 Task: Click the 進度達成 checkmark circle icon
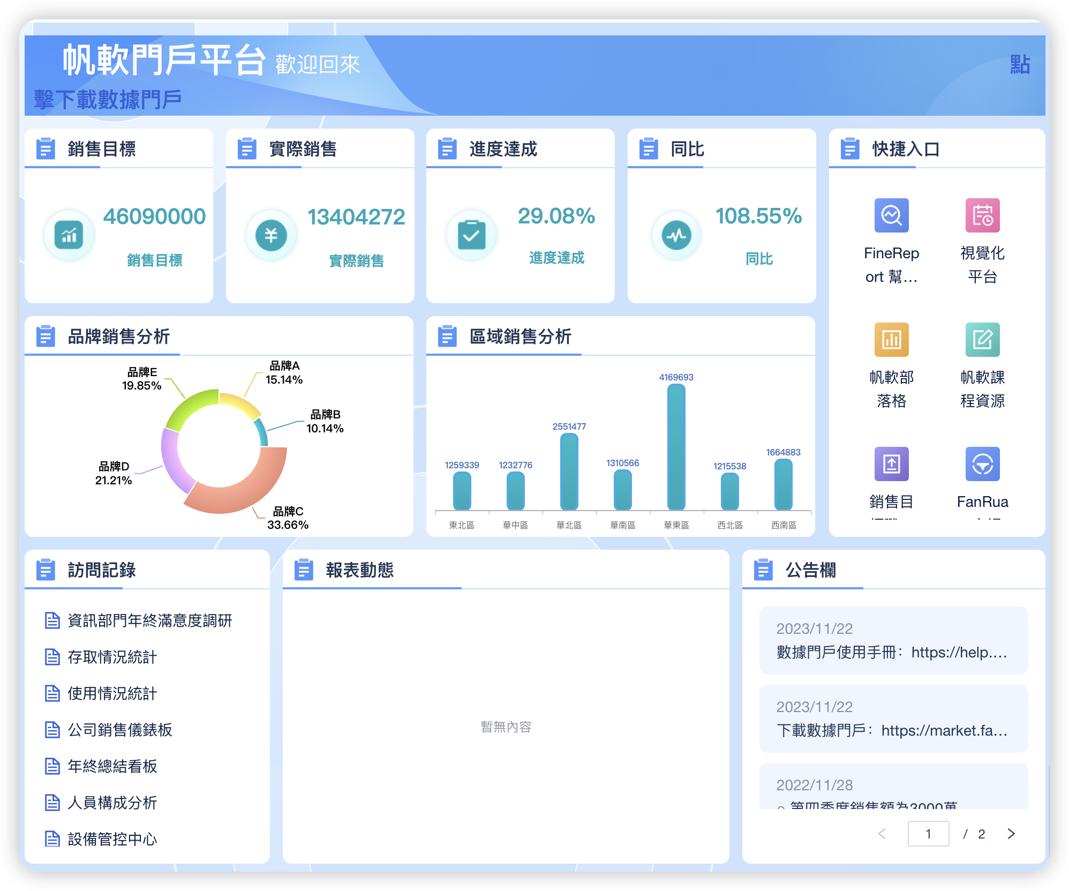471,234
